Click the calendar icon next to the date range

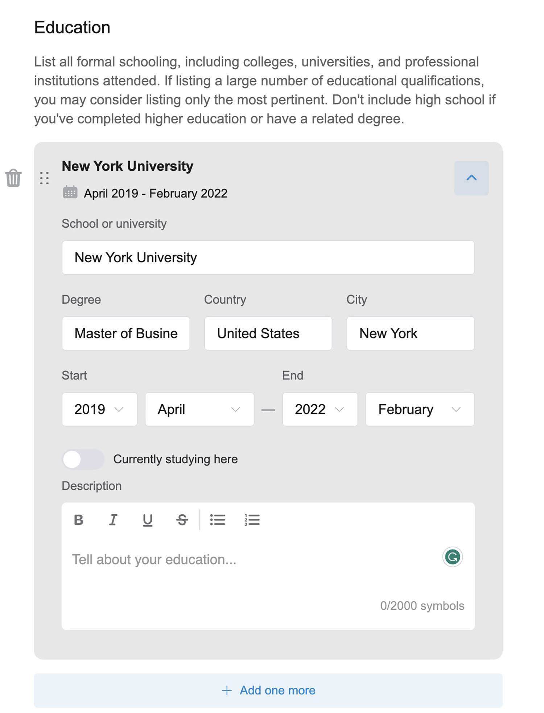tap(70, 192)
